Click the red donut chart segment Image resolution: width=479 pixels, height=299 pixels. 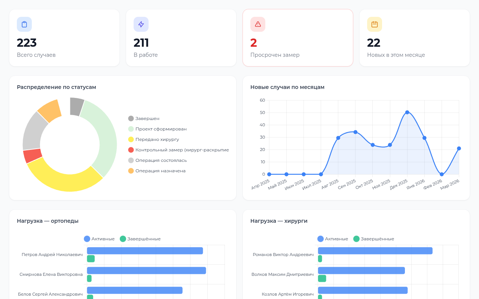(x=32, y=156)
